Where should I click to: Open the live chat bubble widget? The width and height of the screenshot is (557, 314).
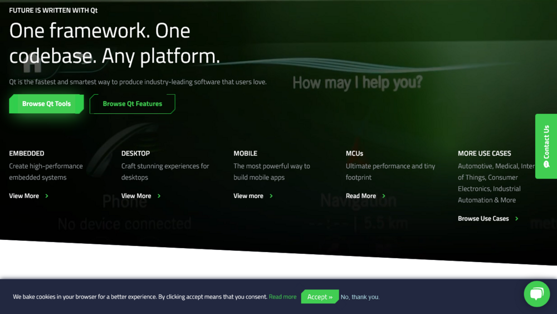[537, 294]
